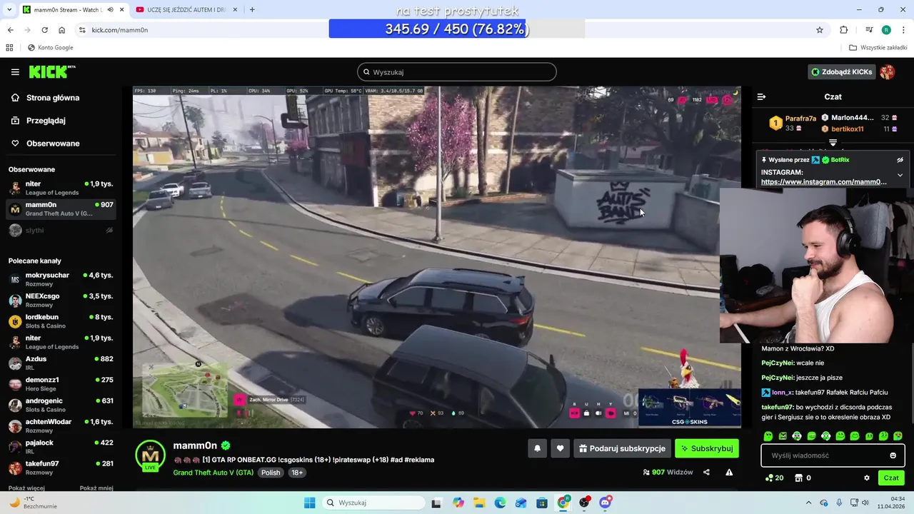
Task: Click Pokaż więcej under recommended channels
Action: 26,488
